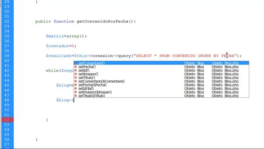Viewport: 264px width, 149px height.
Task: Click the $contador variable on line 37
Action: (x=57, y=46)
